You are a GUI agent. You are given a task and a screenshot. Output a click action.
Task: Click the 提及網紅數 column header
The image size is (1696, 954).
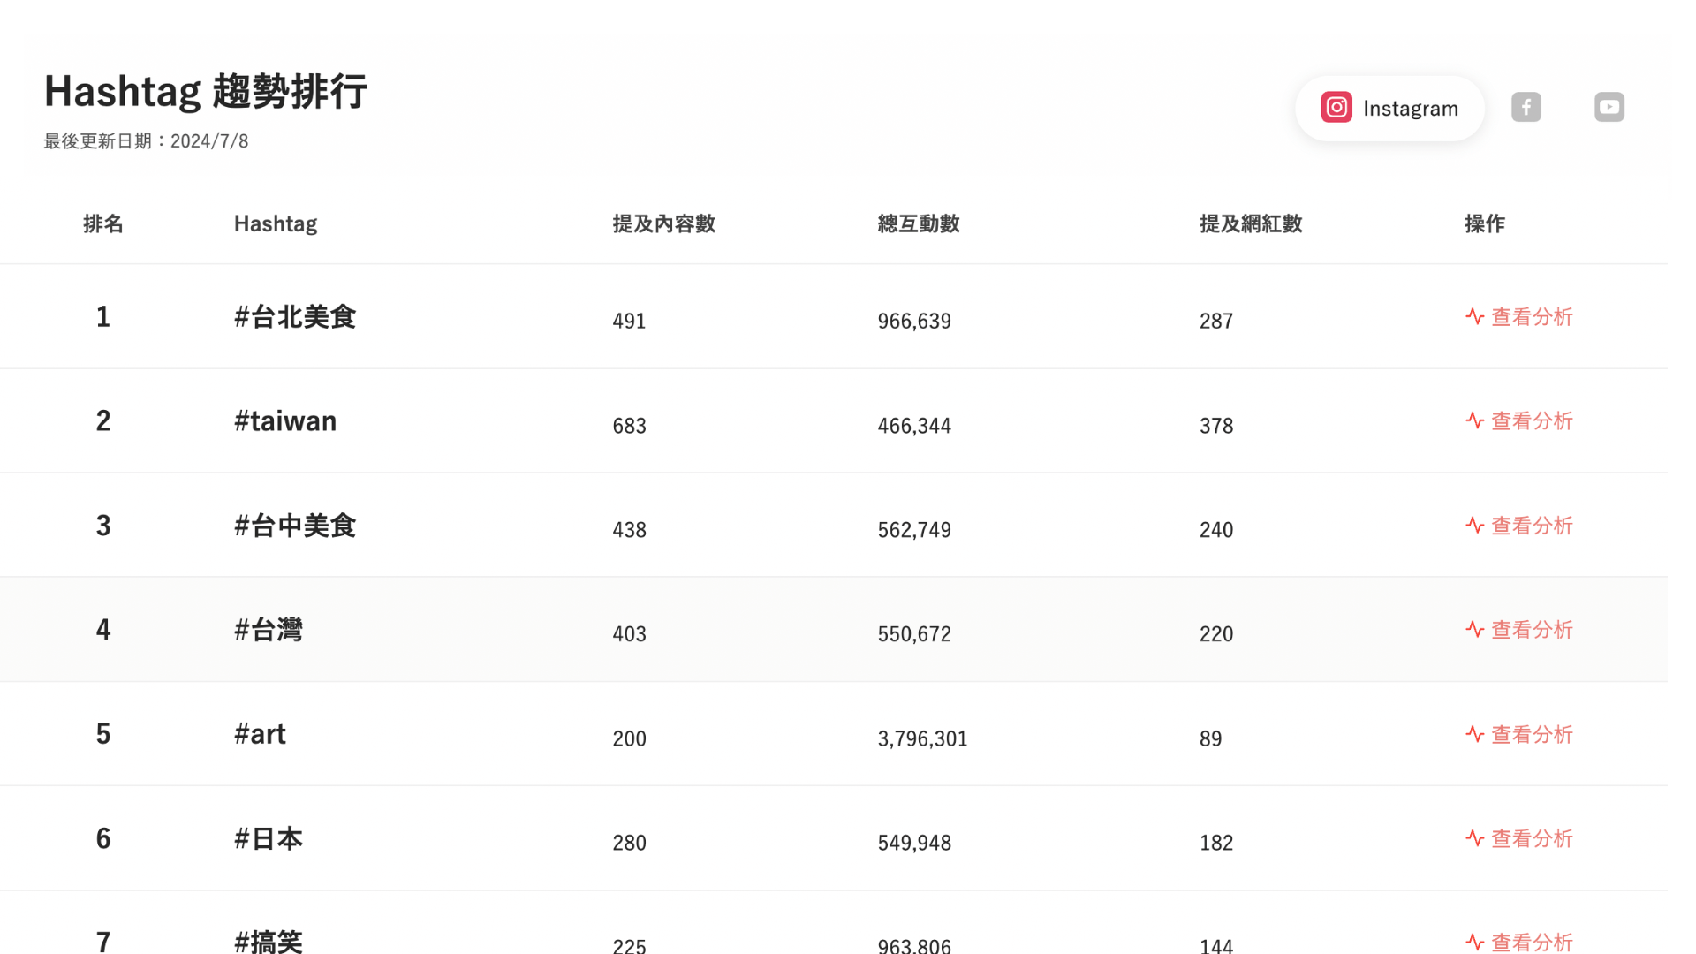(1251, 223)
